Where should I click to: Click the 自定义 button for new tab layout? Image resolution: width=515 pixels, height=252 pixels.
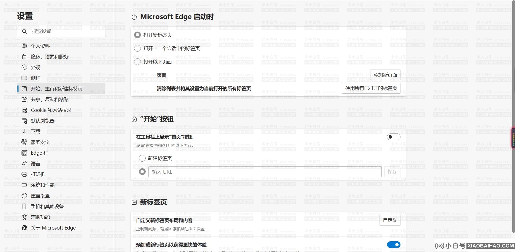tap(390, 220)
